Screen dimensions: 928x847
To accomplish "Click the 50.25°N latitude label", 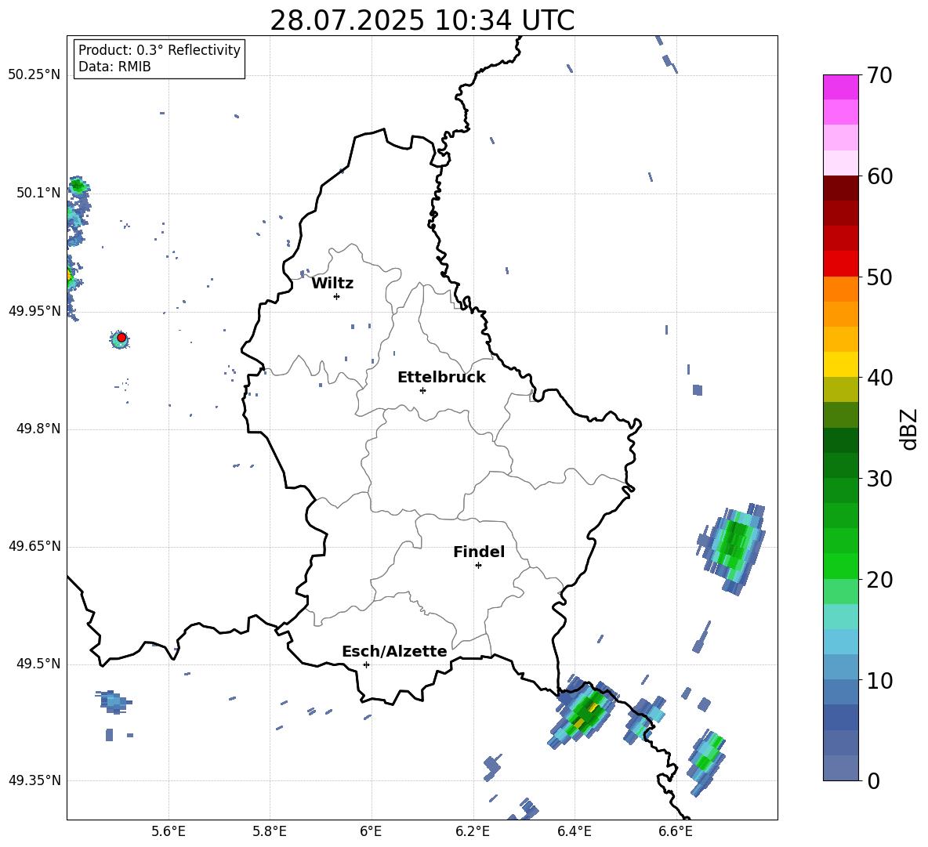I will (34, 75).
